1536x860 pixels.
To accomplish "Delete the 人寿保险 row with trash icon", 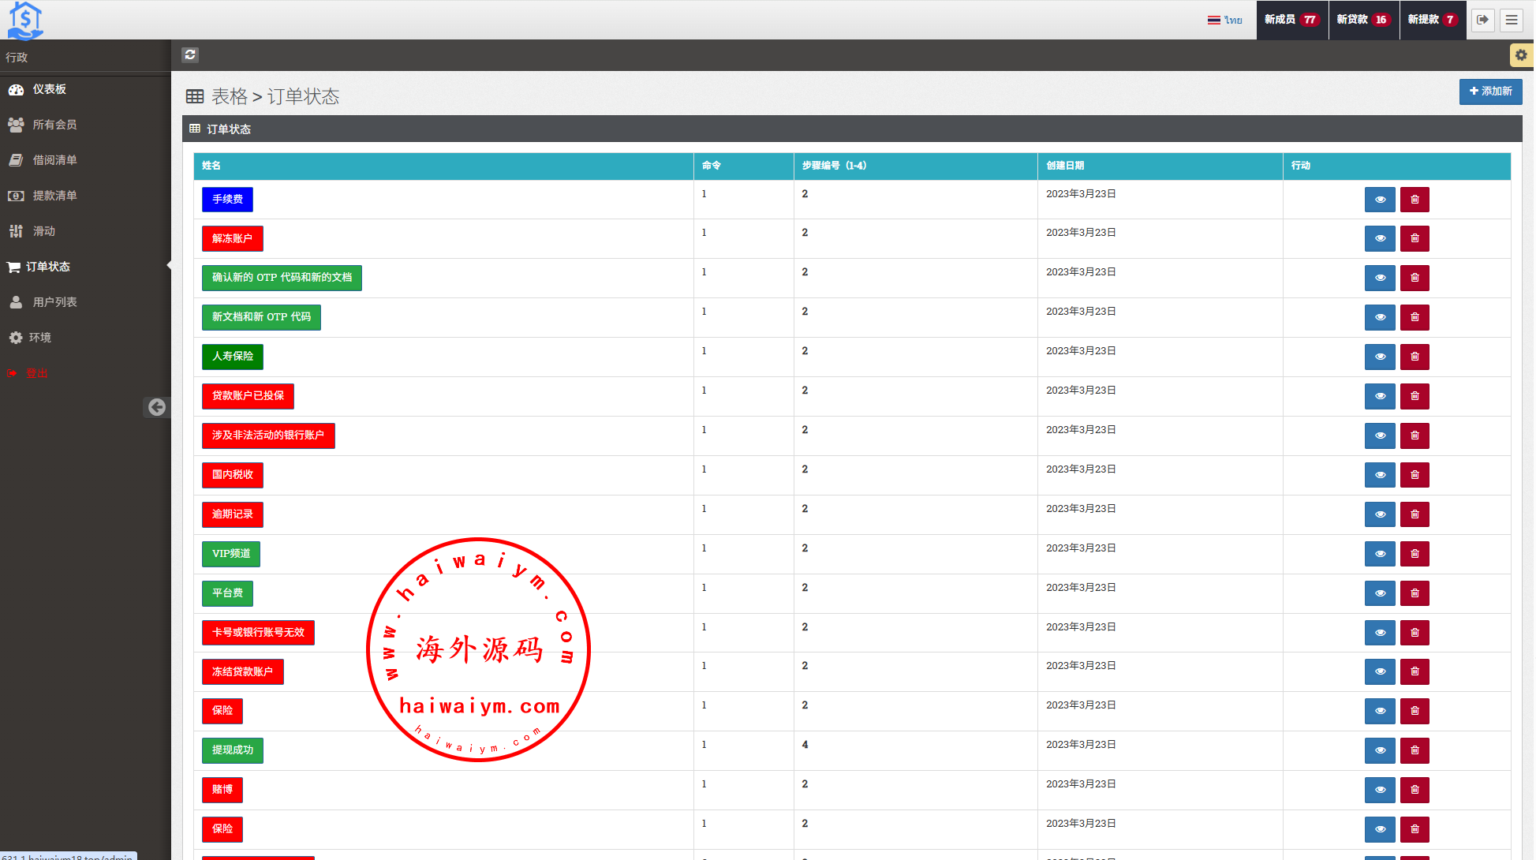I will (x=1414, y=357).
